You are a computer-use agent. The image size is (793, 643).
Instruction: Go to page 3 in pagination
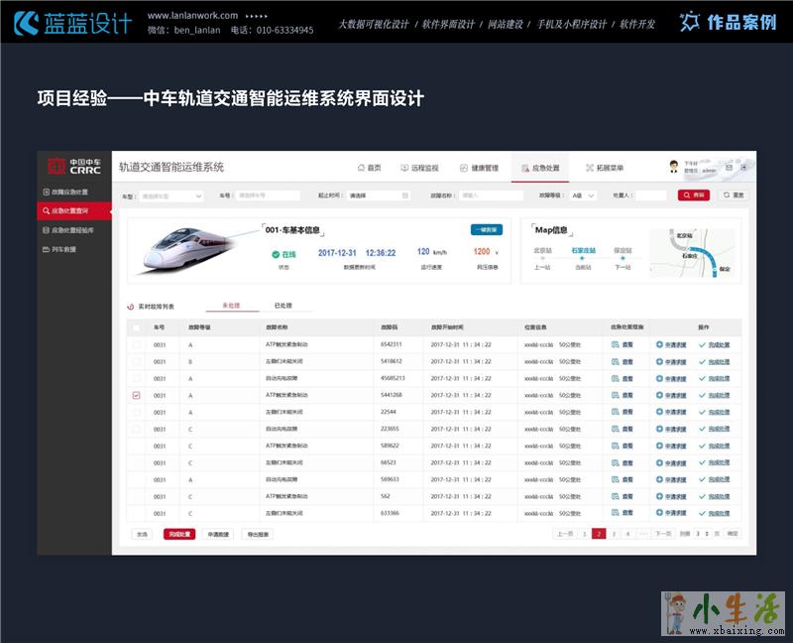coord(613,534)
